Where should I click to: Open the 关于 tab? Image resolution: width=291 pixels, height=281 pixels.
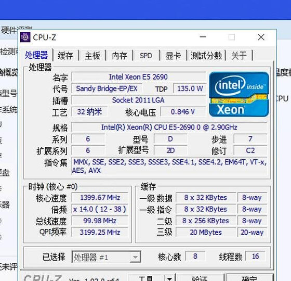tap(239, 55)
